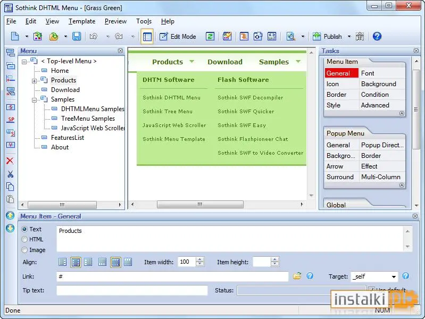Select the Download tree item
This screenshot has width=425, height=319.
[x=65, y=90]
